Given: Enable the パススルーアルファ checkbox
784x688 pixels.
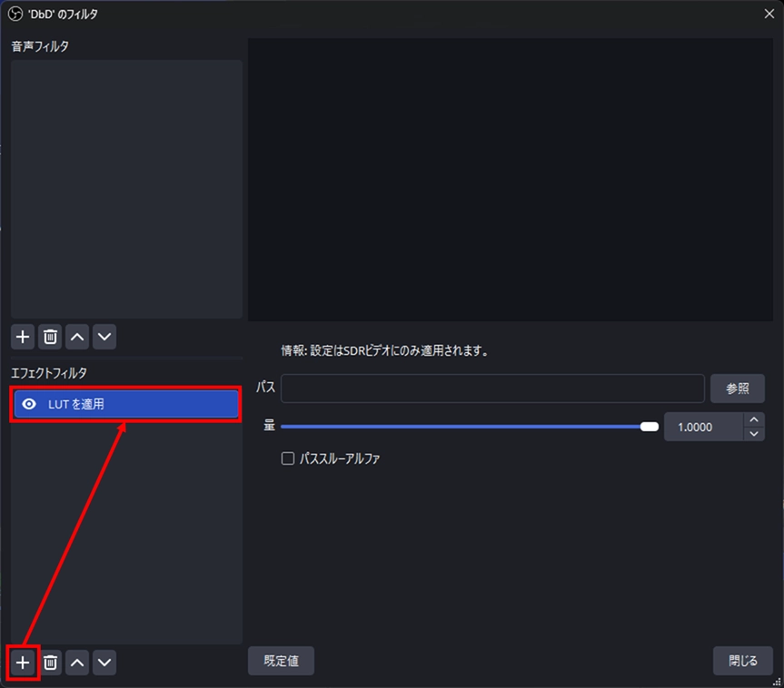Looking at the screenshot, I should click(x=288, y=458).
